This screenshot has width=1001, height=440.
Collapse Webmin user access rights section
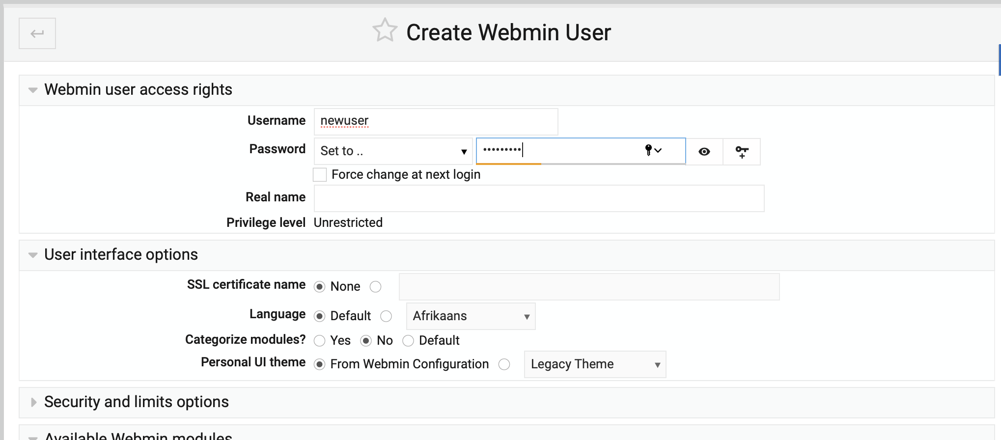point(33,90)
